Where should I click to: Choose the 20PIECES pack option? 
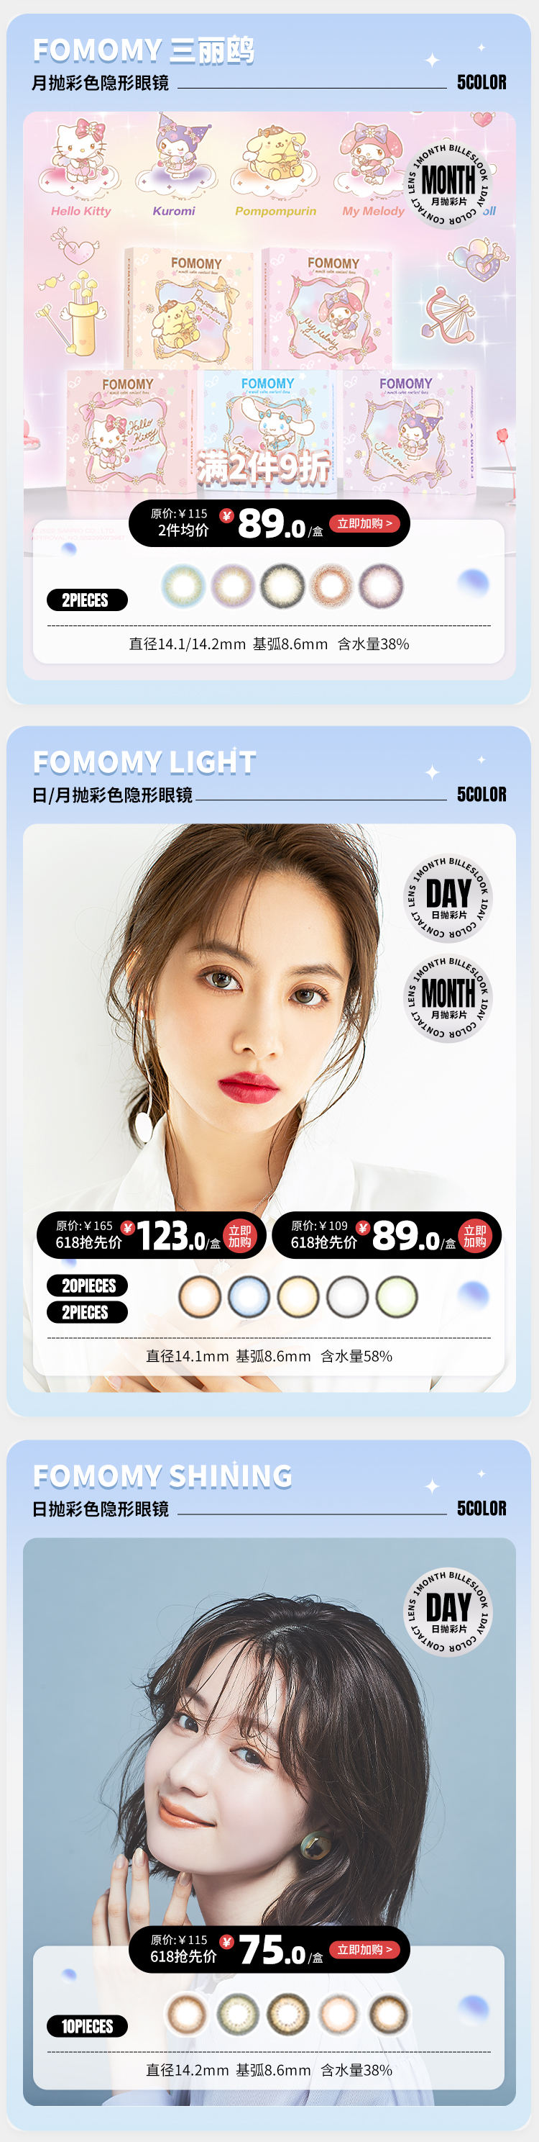87,1285
